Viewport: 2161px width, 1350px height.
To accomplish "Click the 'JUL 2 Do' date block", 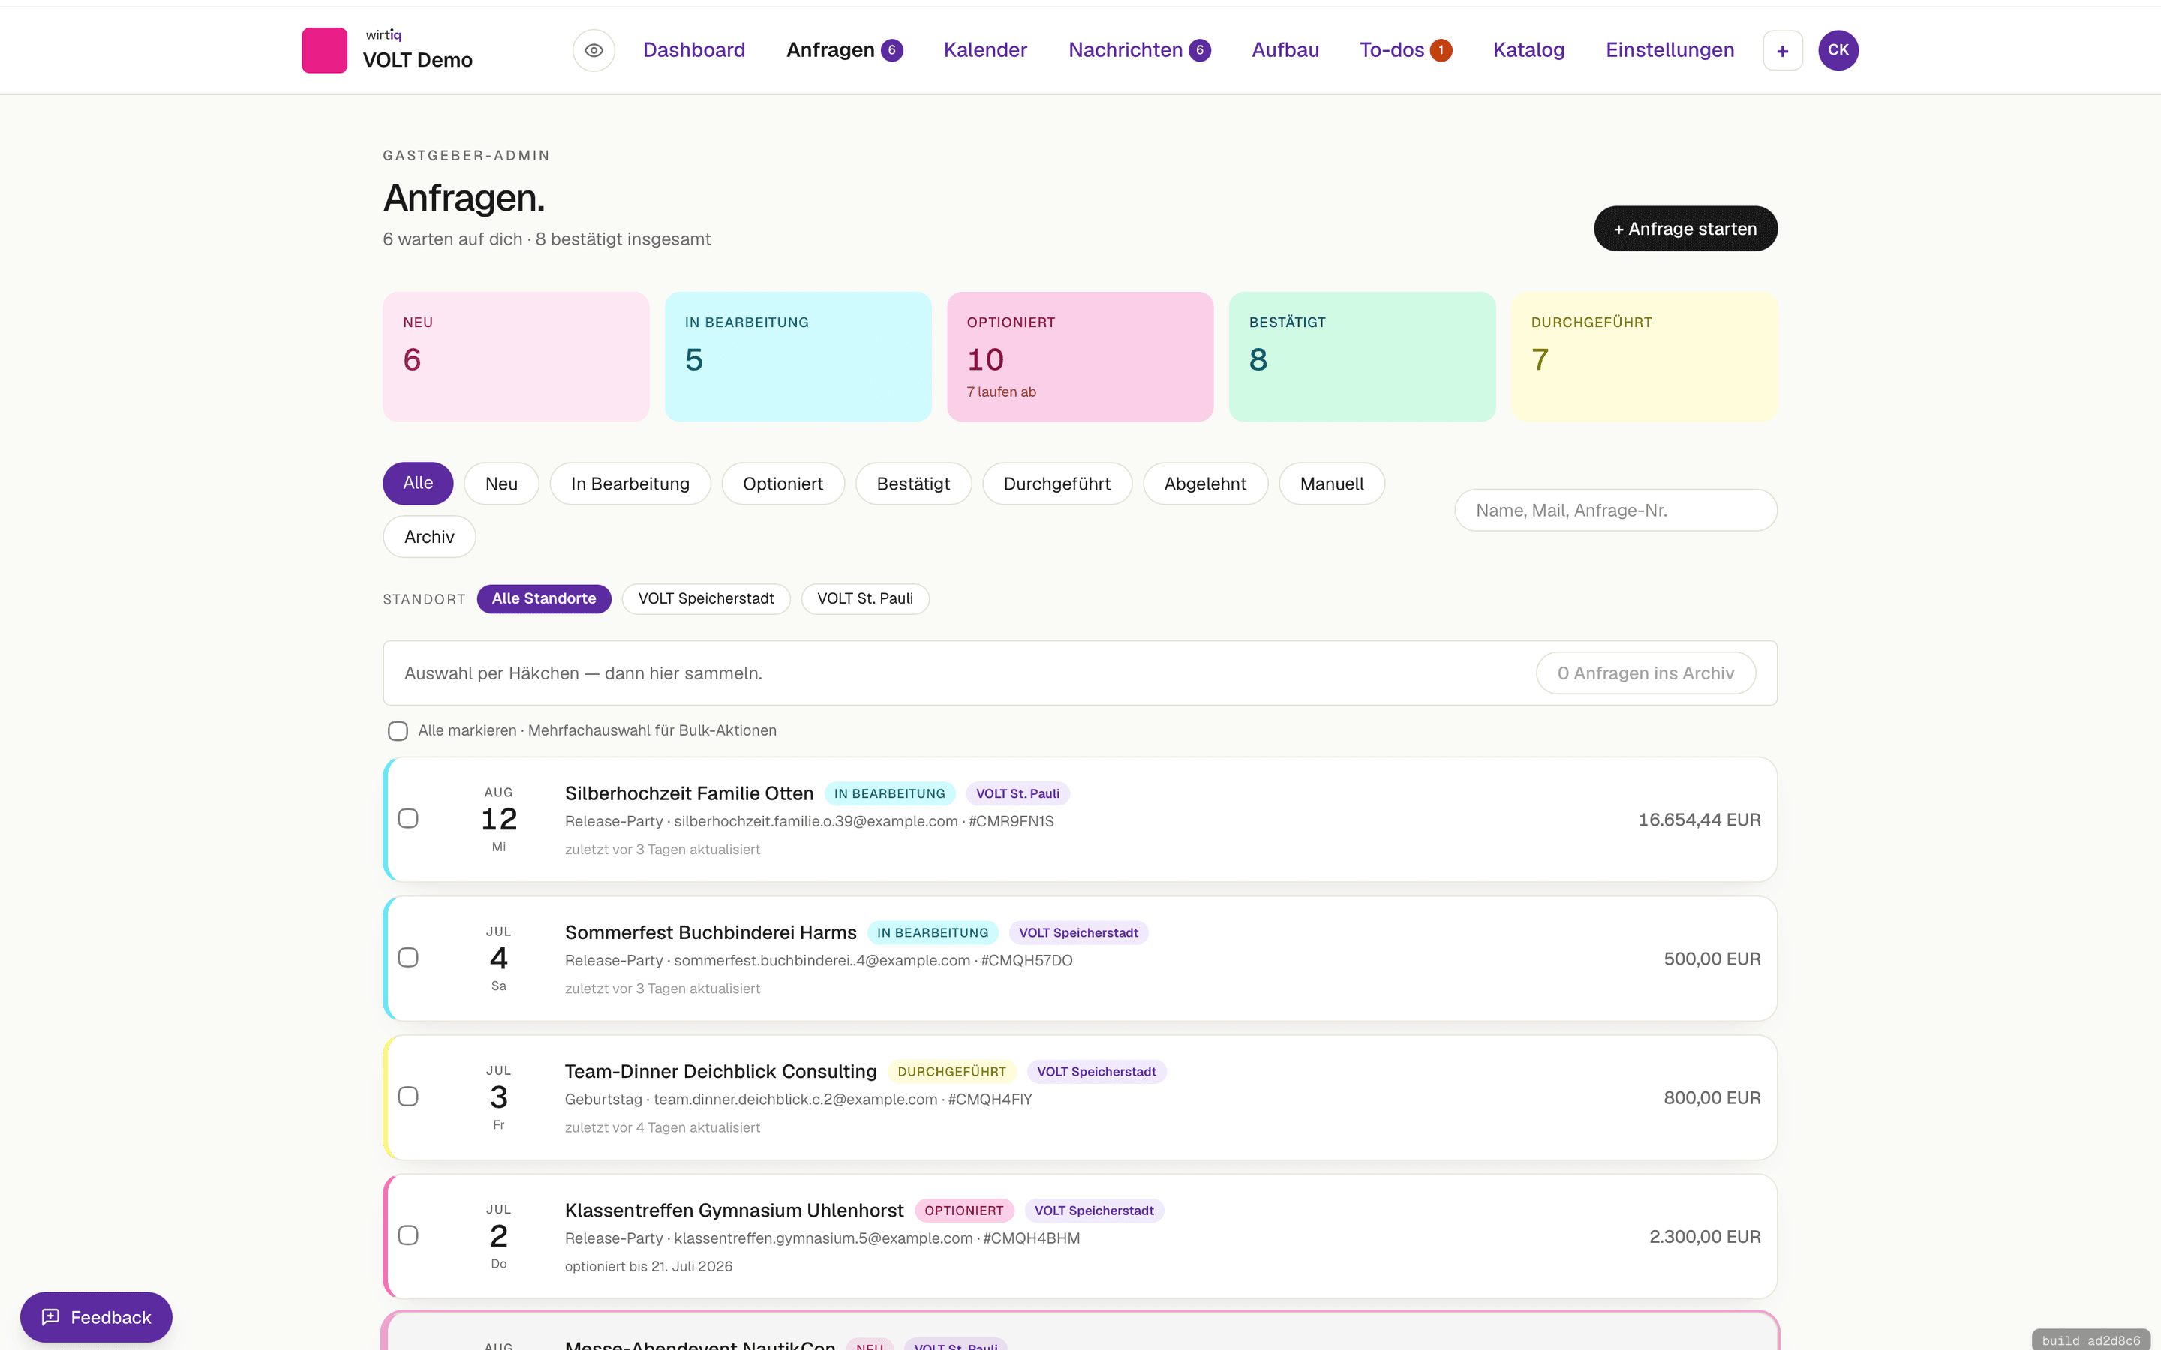I will coord(498,1236).
